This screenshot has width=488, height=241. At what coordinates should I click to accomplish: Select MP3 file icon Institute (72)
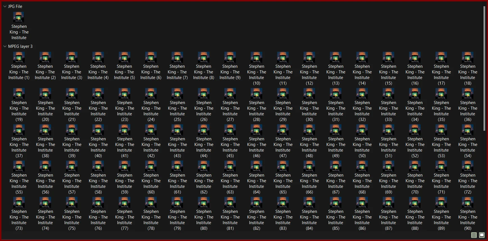(x=468, y=166)
